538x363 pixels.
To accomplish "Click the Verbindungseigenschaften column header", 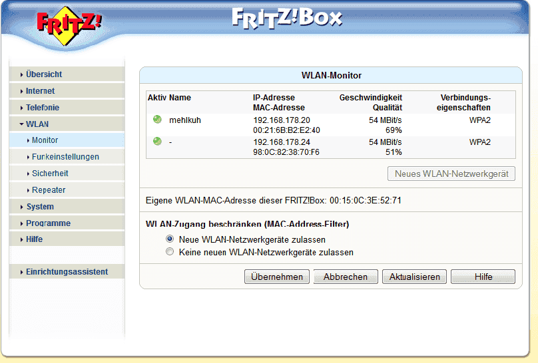I will 463,102.
